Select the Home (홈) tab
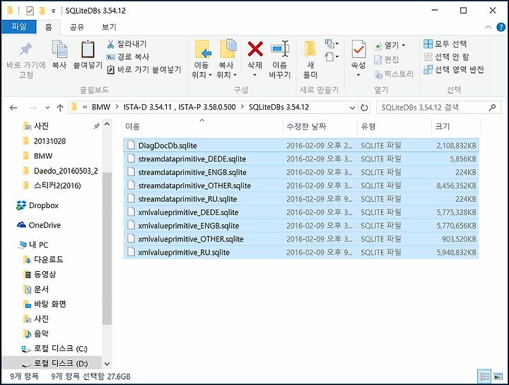509x385 pixels. click(48, 27)
